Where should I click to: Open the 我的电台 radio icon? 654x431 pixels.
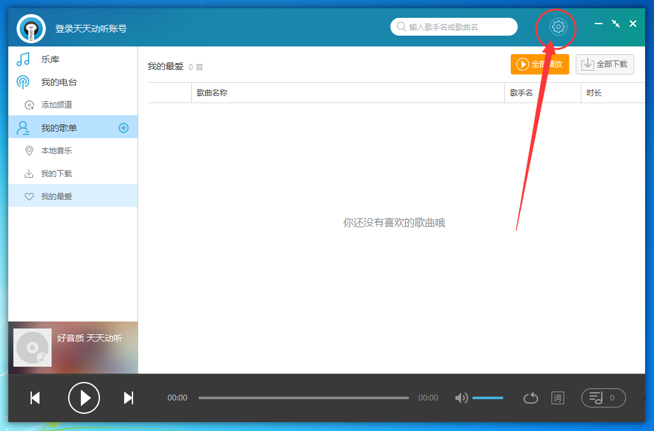[x=24, y=81]
